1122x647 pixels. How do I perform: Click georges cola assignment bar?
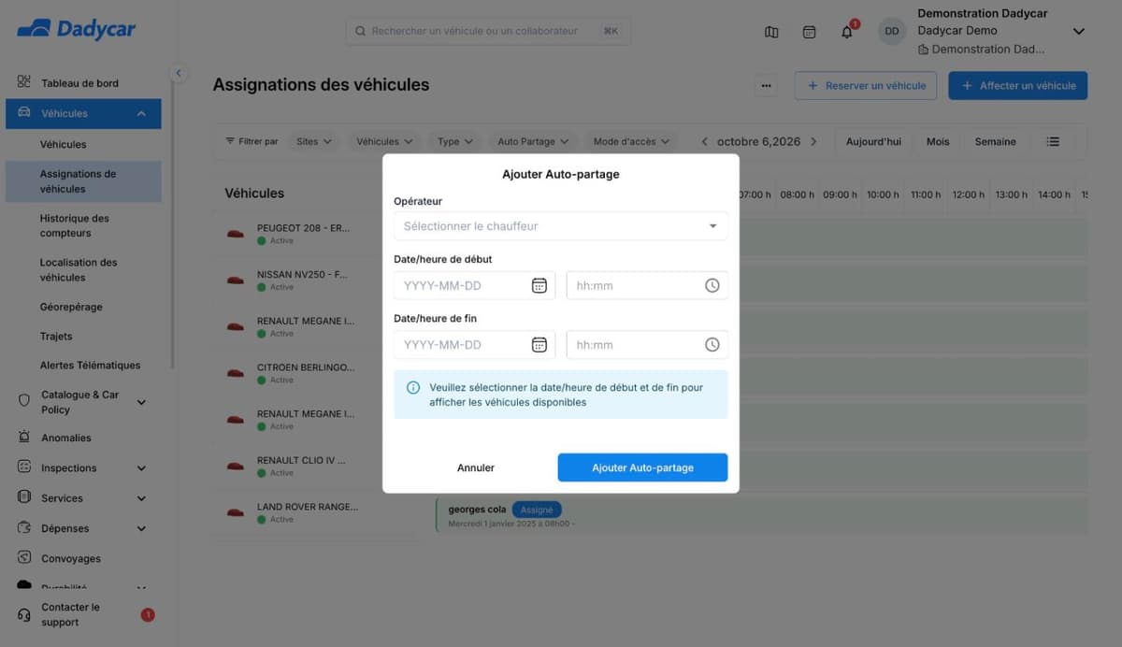tap(762, 515)
